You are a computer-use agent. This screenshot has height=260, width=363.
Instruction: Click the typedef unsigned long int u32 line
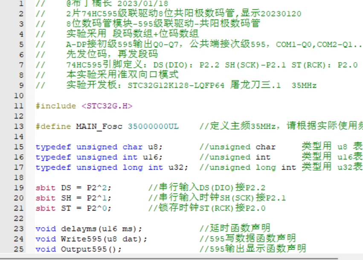[x=112, y=167]
